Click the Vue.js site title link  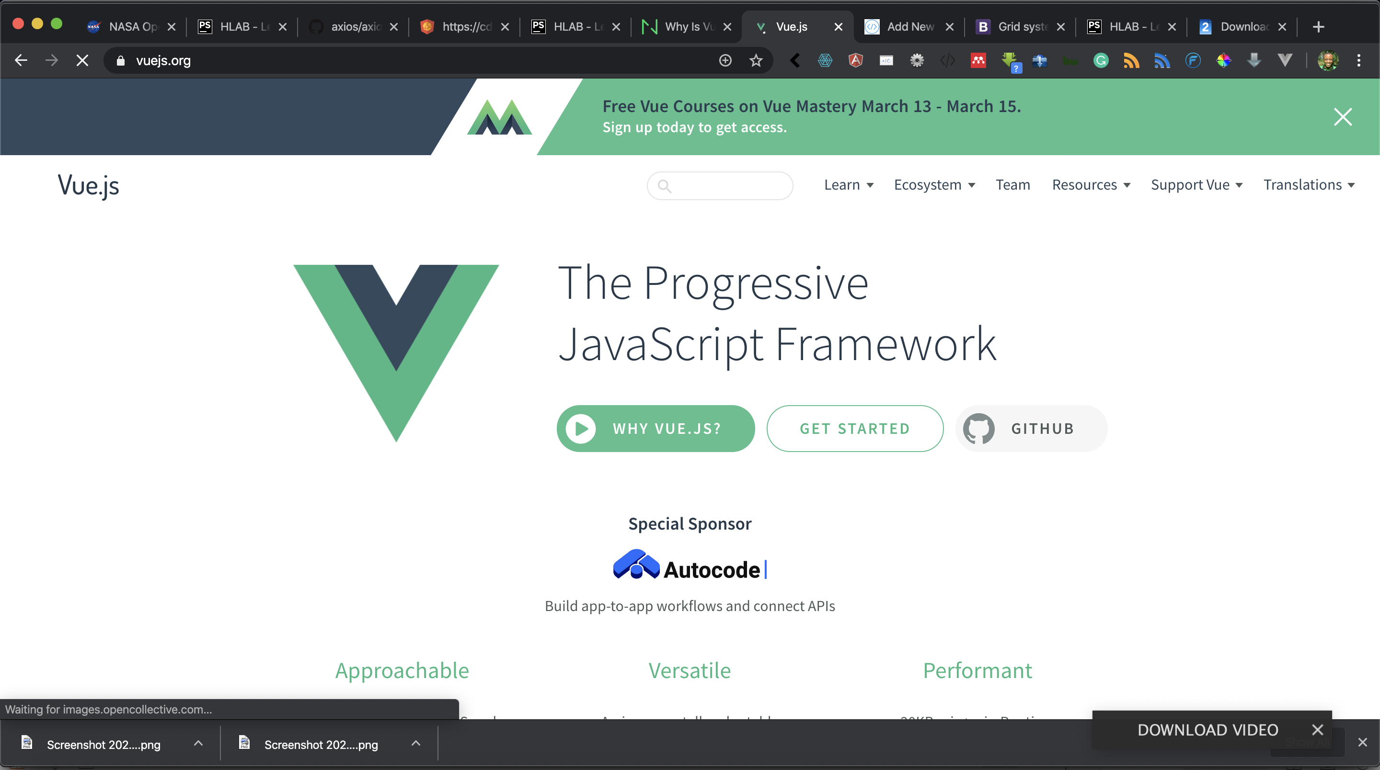88,185
